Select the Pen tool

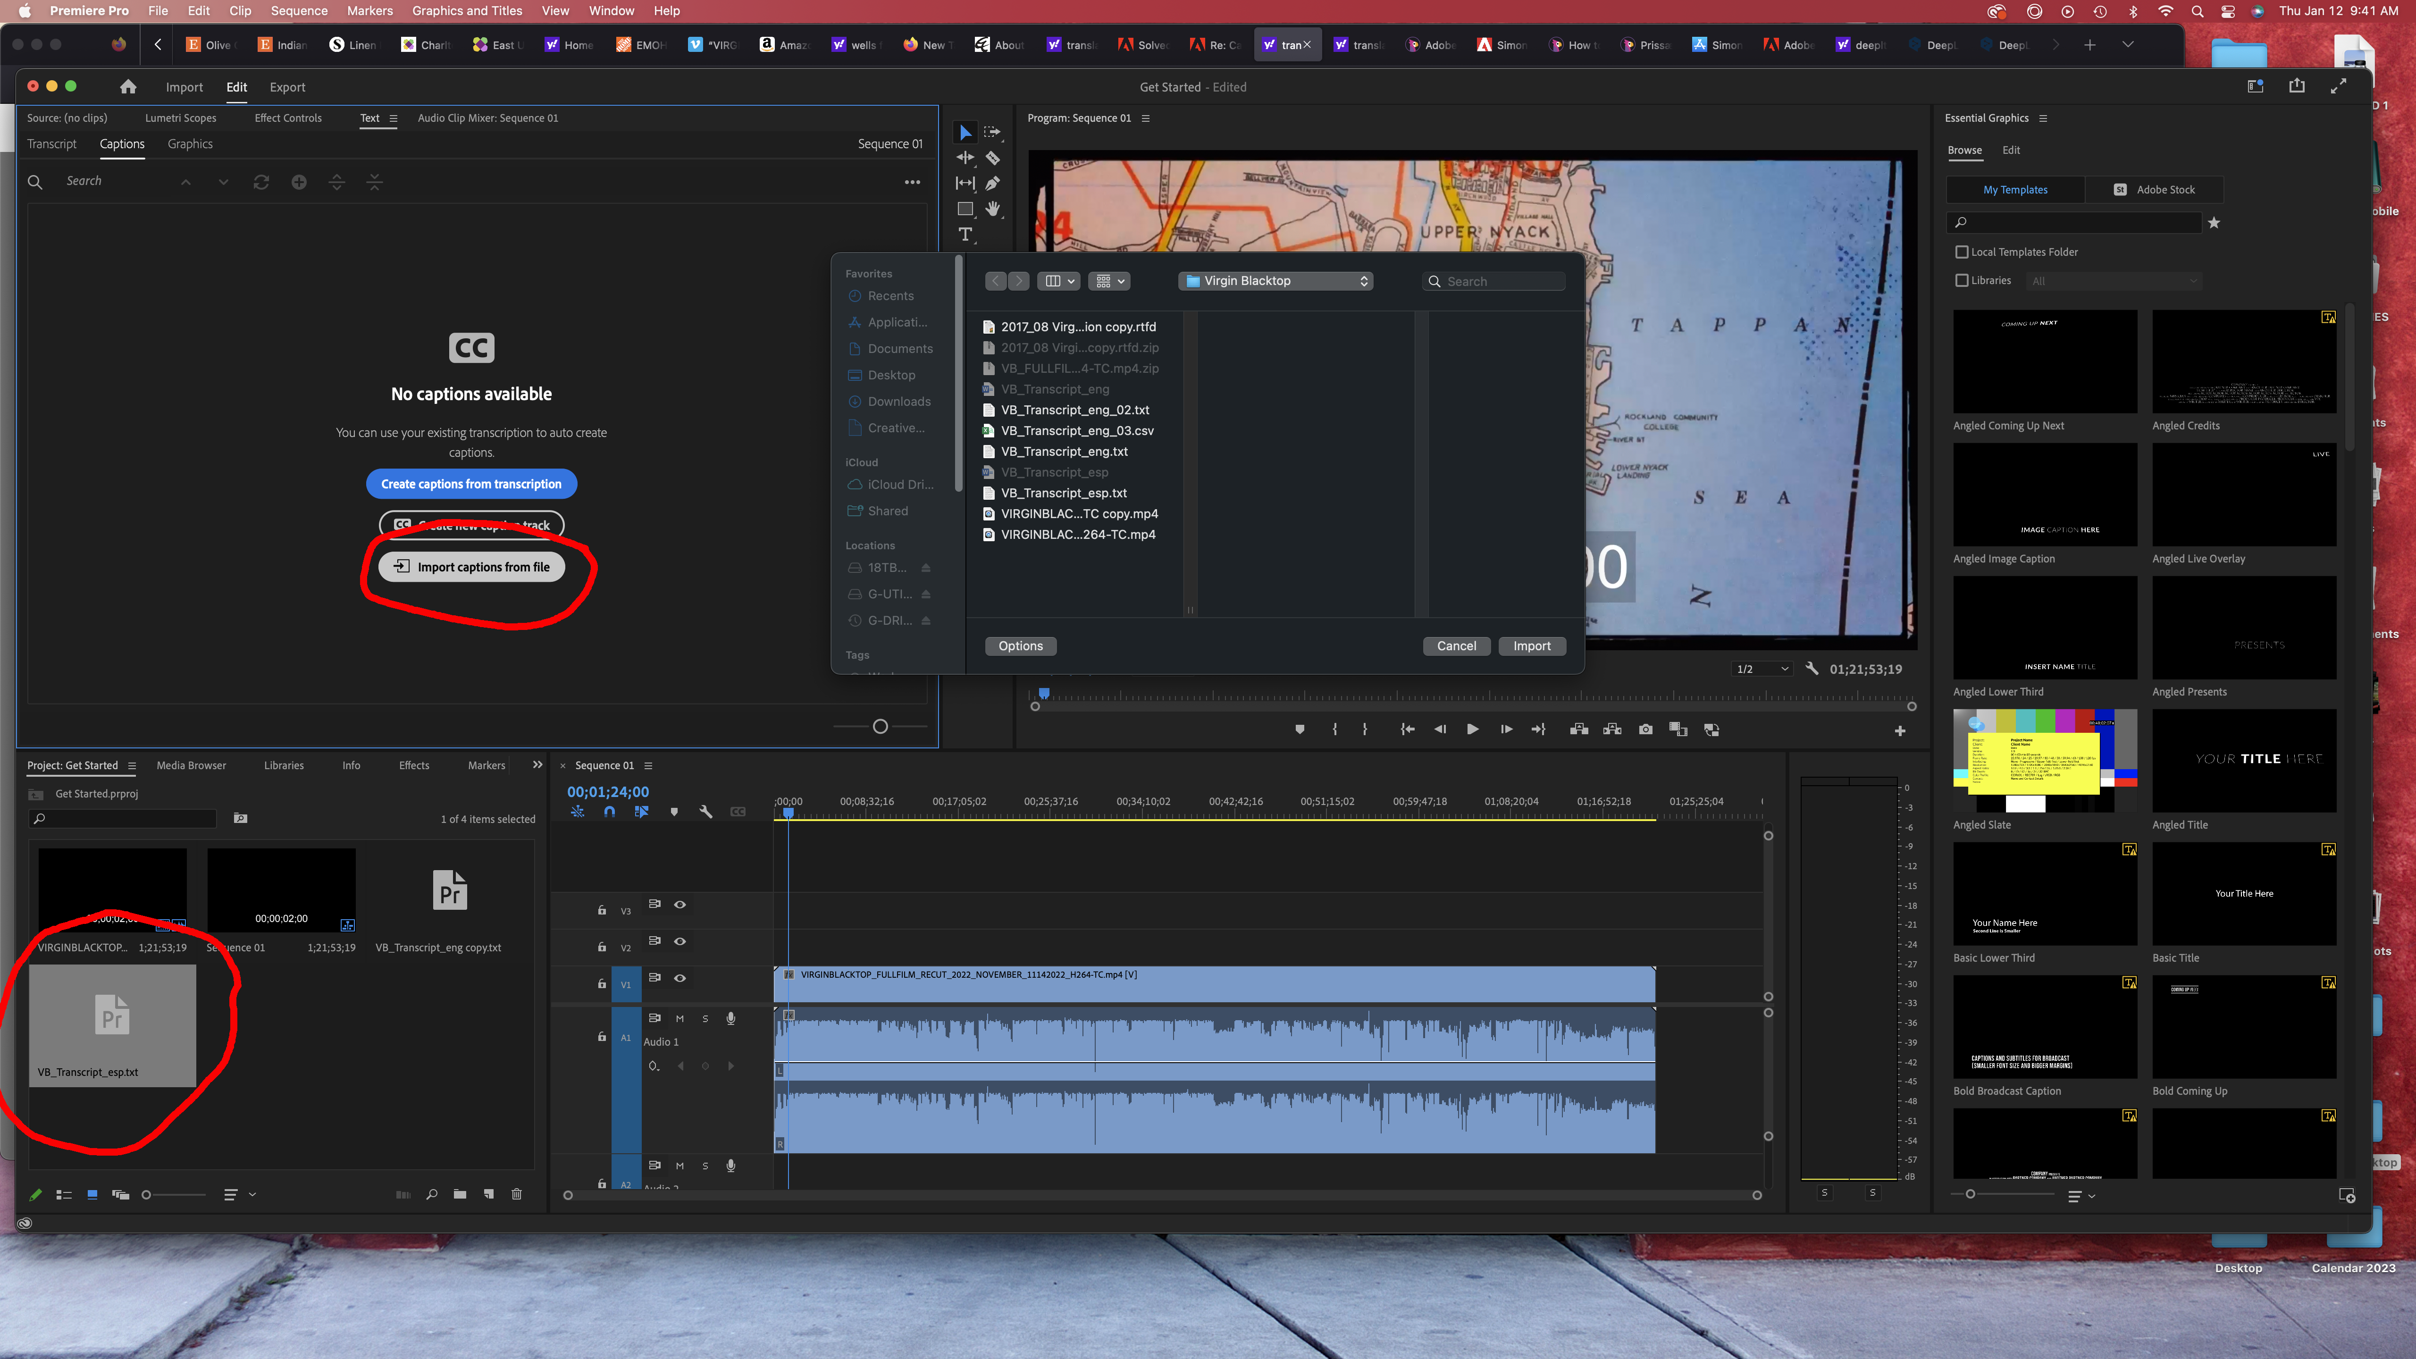click(x=992, y=183)
